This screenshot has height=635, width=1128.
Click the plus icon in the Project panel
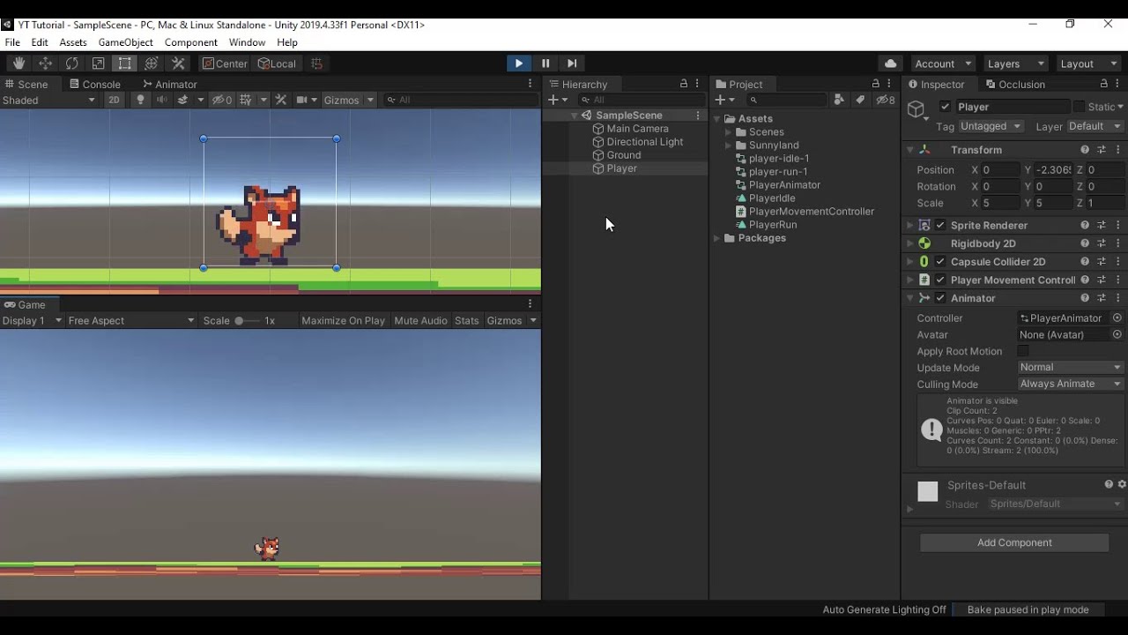720,100
